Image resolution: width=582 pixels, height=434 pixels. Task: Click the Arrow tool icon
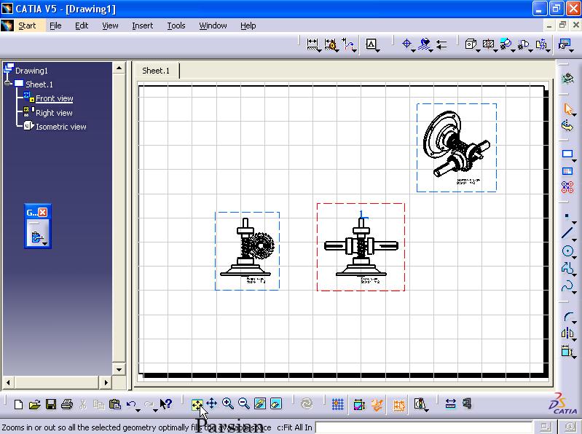click(441, 44)
